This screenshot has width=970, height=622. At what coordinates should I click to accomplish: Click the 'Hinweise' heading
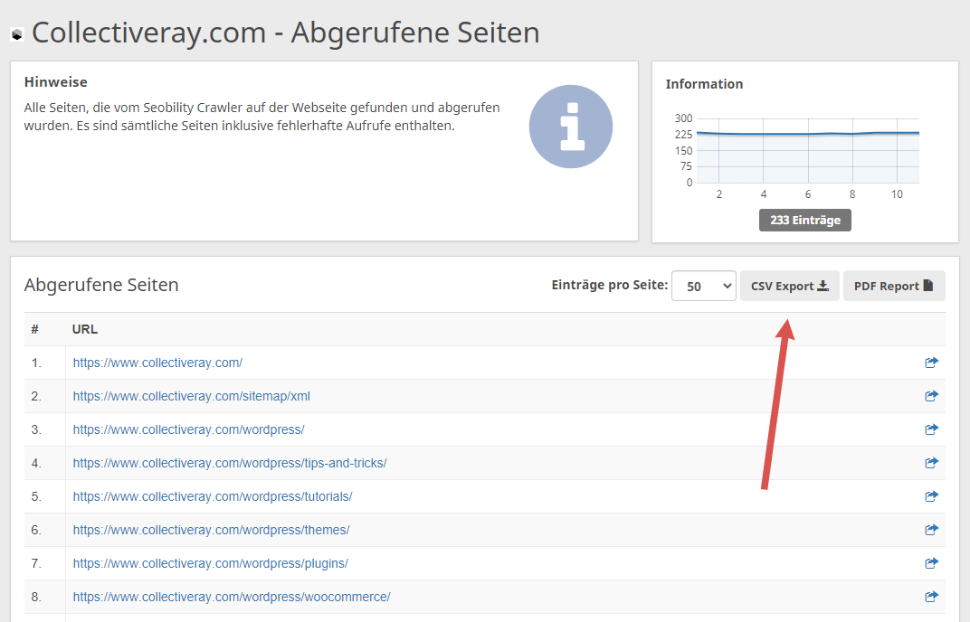56,81
